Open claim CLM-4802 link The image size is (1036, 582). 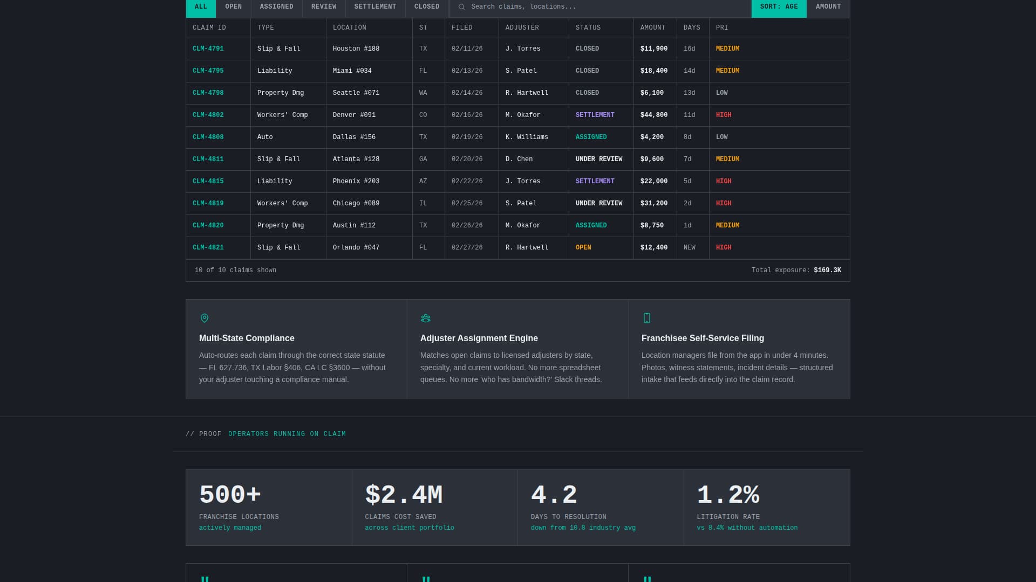pos(208,115)
